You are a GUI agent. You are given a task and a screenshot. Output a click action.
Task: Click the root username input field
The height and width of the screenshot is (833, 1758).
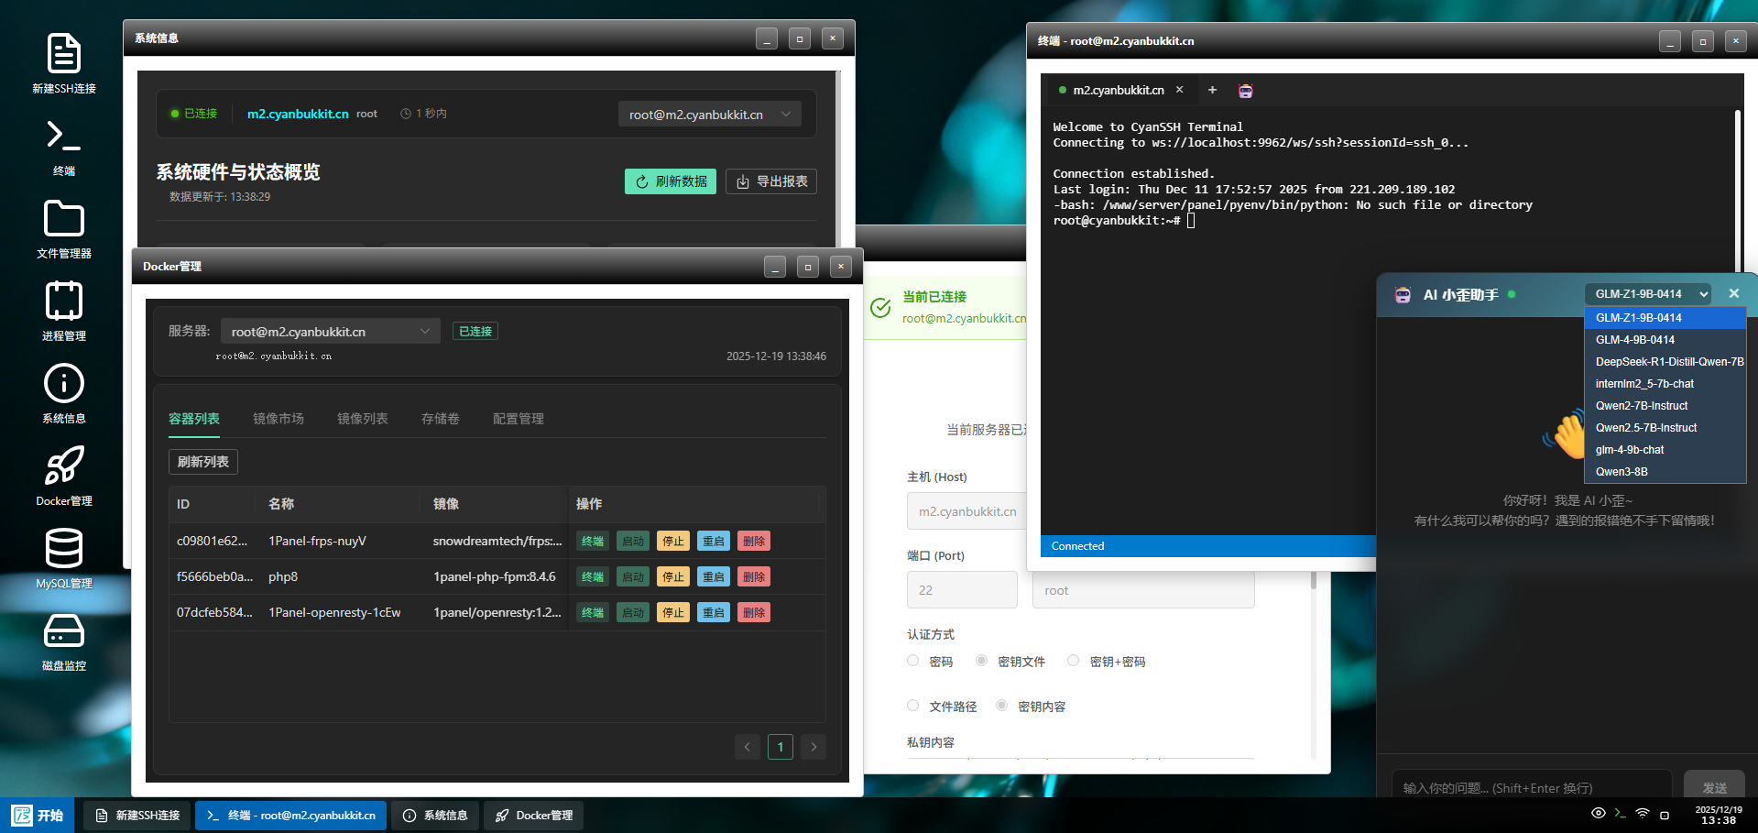(1143, 590)
